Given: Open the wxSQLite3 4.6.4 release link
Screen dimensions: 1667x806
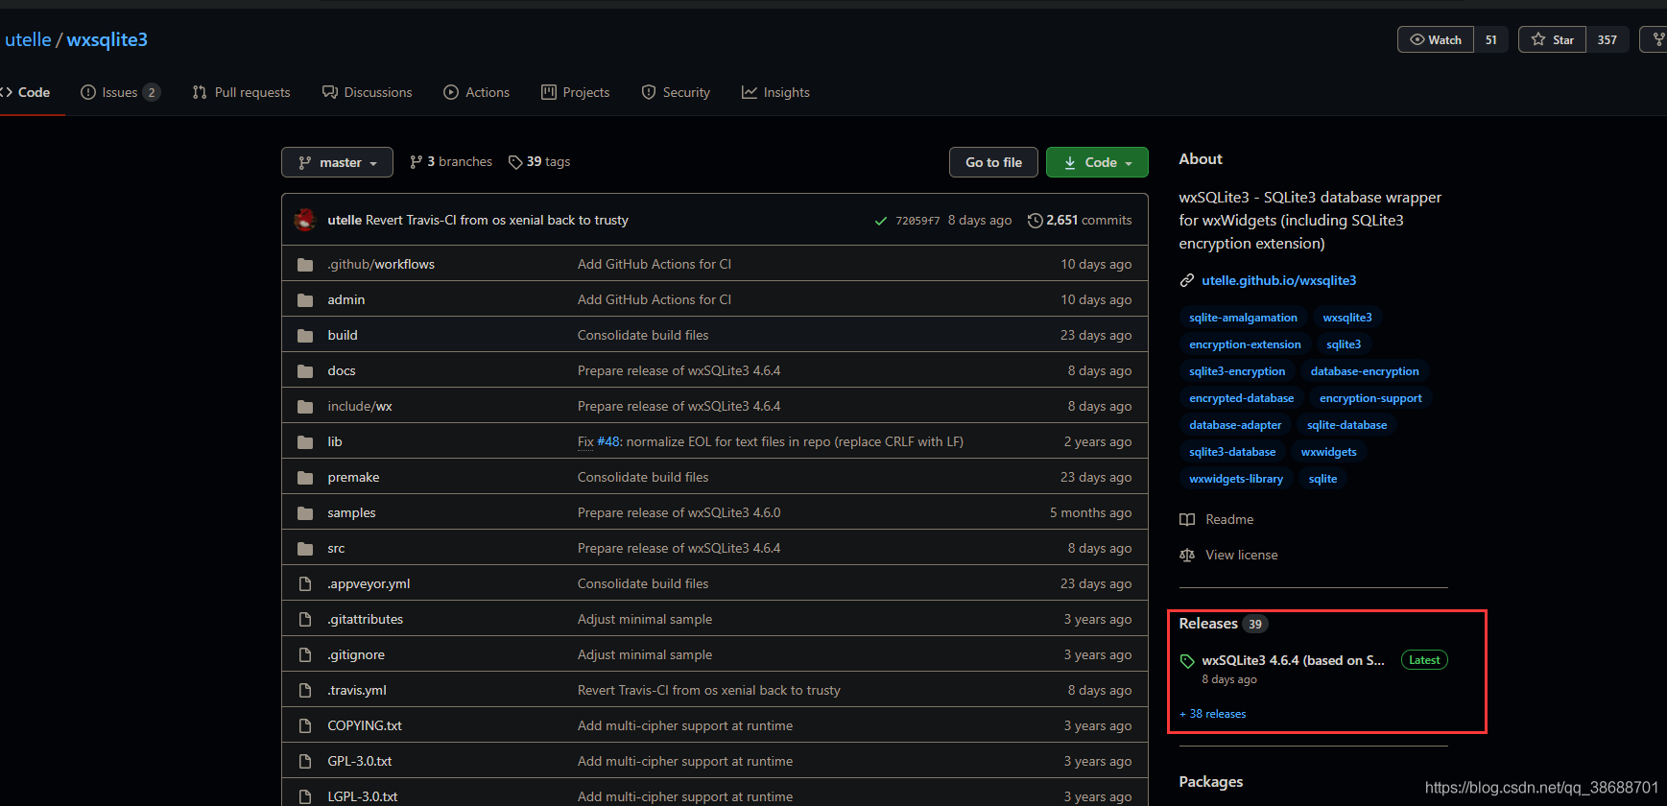Looking at the screenshot, I should pos(1293,660).
